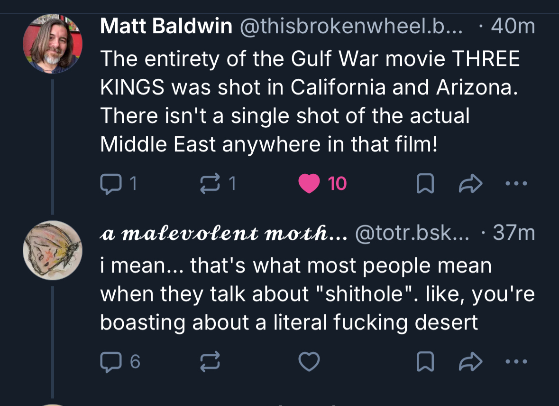Open Matt Baldwin's profile picture
This screenshot has width=559, height=406.
click(53, 44)
